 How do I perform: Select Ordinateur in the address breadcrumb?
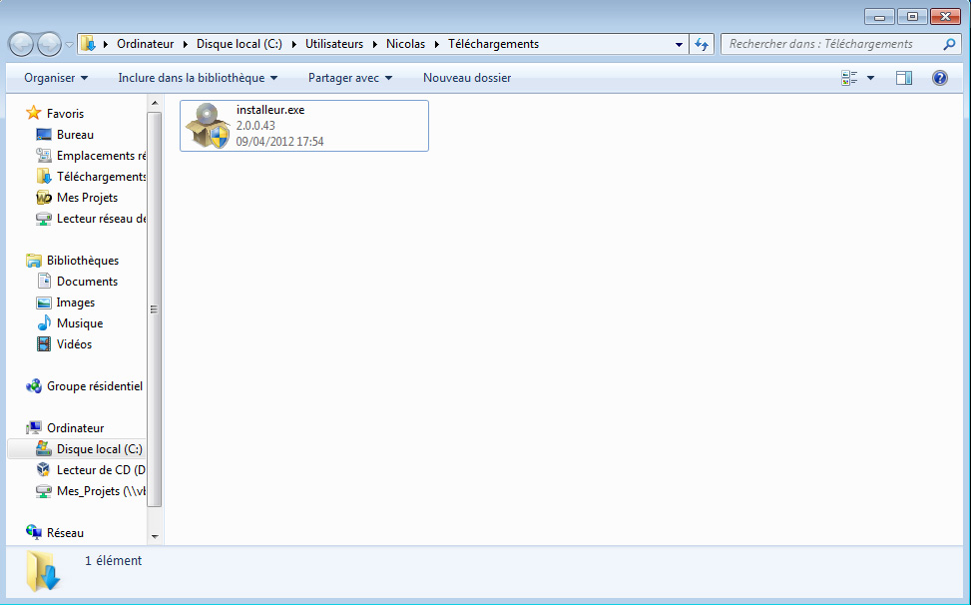[x=146, y=44]
